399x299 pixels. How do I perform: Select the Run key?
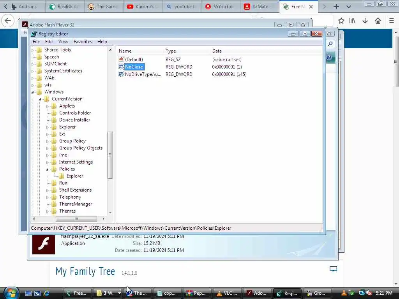[63, 183]
